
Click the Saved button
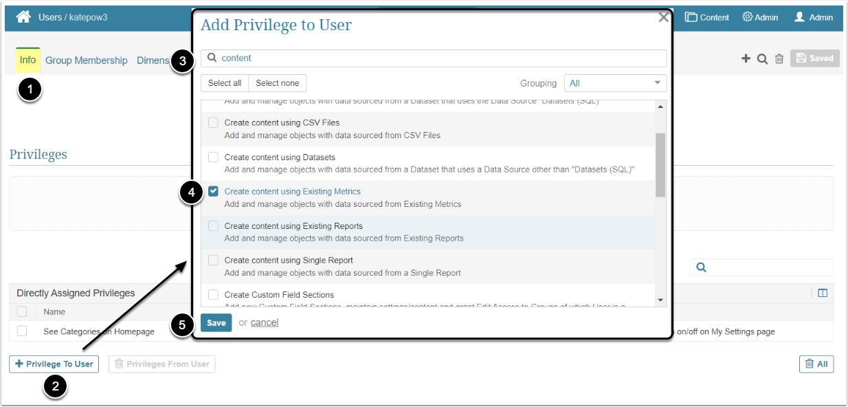pos(814,58)
